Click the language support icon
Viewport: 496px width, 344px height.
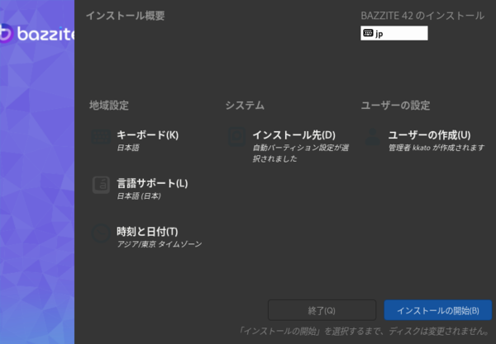pos(101,185)
